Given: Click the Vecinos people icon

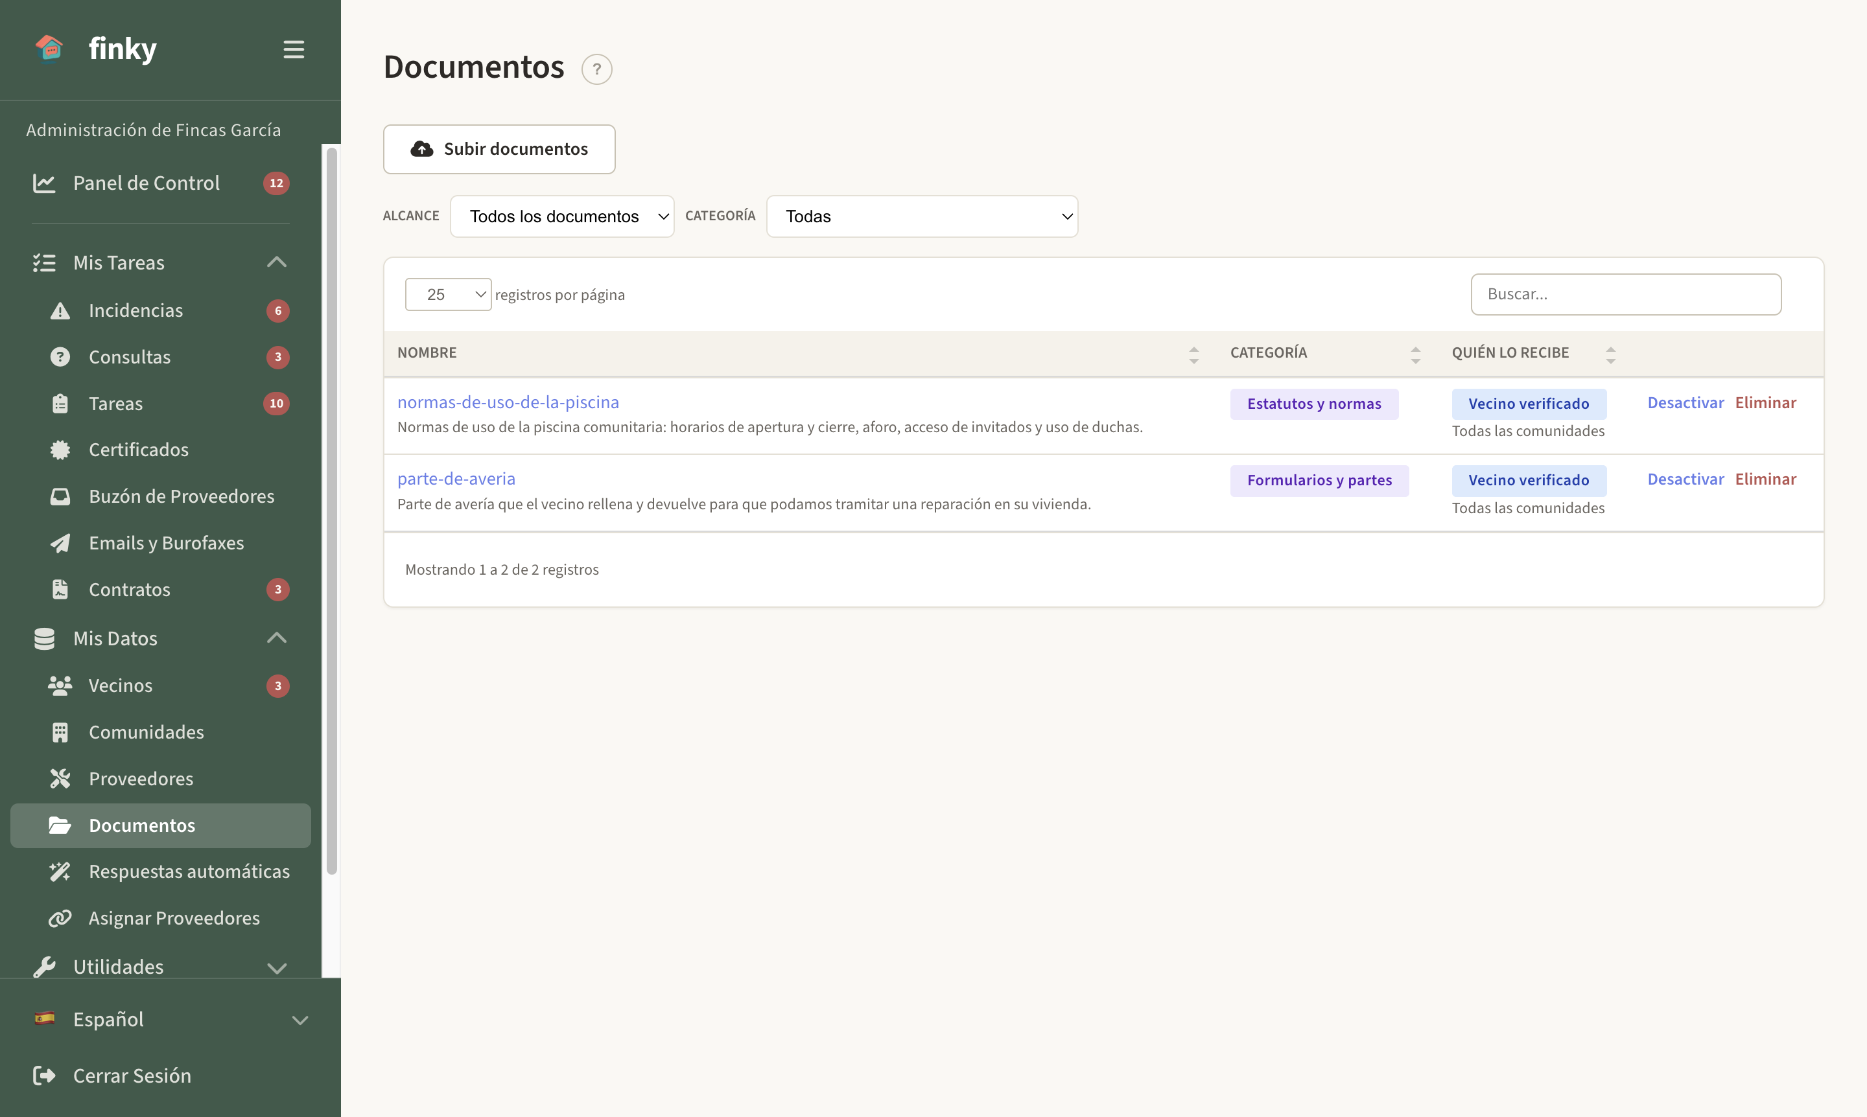Looking at the screenshot, I should [x=60, y=685].
